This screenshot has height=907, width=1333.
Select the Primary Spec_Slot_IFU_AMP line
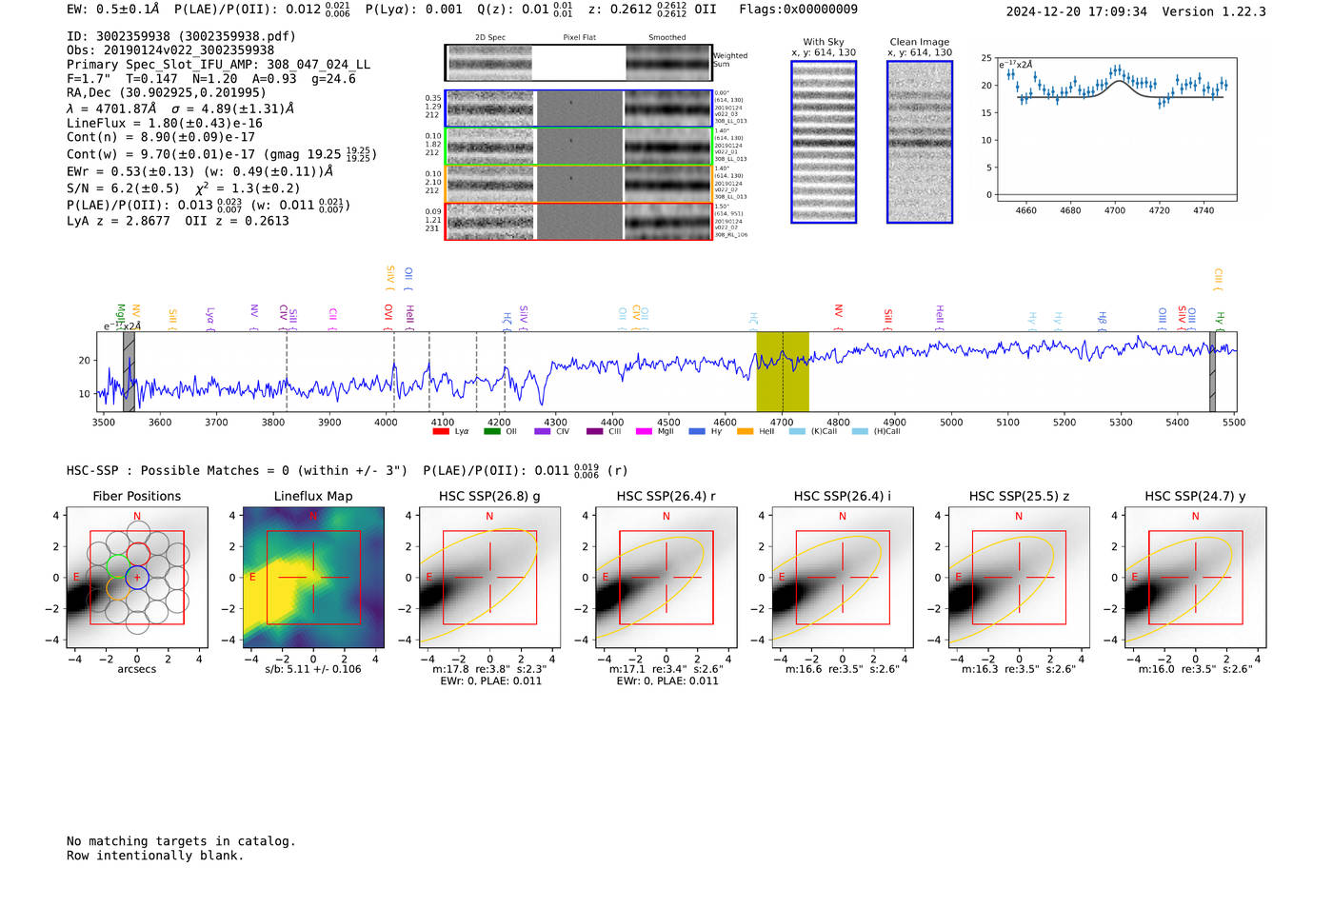pos(218,65)
